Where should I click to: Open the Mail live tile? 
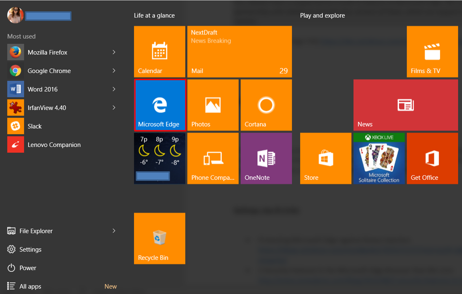coord(240,52)
